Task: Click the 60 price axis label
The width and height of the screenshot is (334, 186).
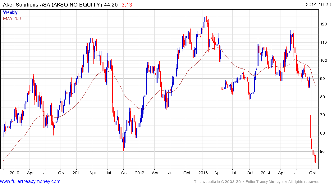Action: (323, 133)
